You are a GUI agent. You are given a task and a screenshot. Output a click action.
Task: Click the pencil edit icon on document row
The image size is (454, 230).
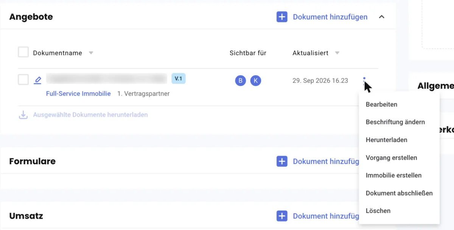click(37, 80)
